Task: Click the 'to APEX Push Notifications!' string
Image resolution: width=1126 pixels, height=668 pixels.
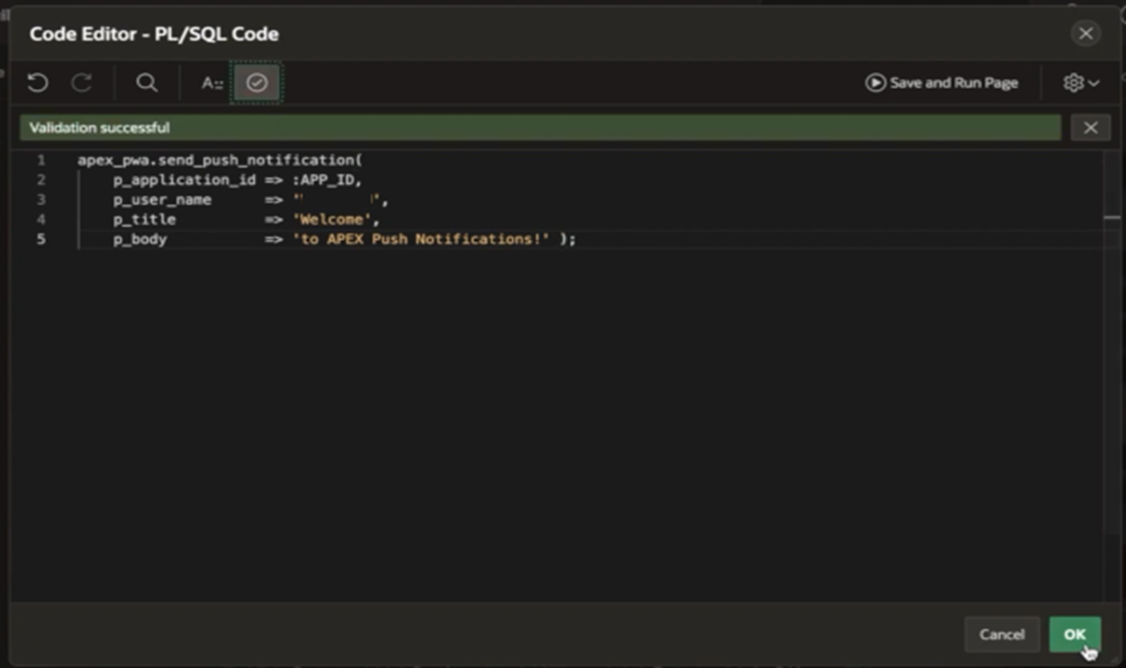Action: (421, 239)
